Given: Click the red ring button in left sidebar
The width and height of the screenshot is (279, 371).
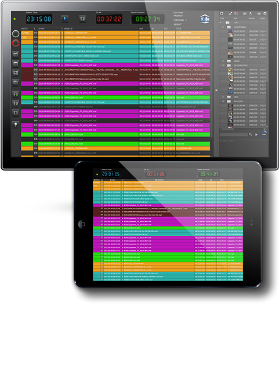Looking at the screenshot, I should 16,43.
